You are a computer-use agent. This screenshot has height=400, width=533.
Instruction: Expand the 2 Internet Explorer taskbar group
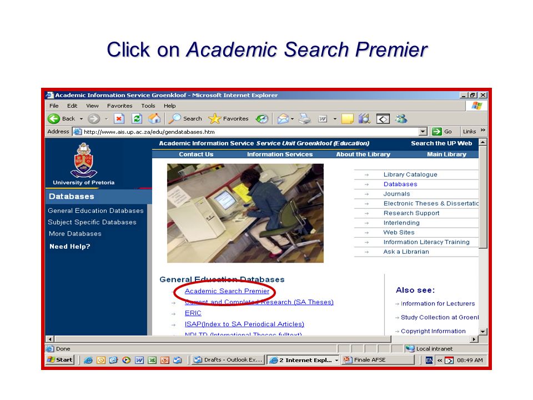click(336, 360)
